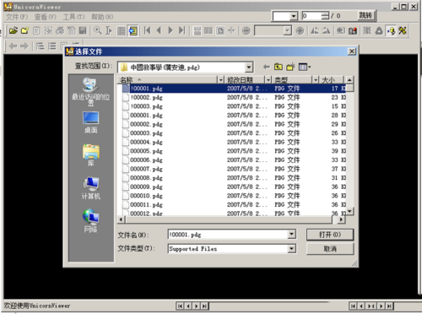Image resolution: width=422 pixels, height=314 pixels.
Task: Click right arrow of file list horizontal scrollbar
Action: pyautogui.click(x=341, y=219)
